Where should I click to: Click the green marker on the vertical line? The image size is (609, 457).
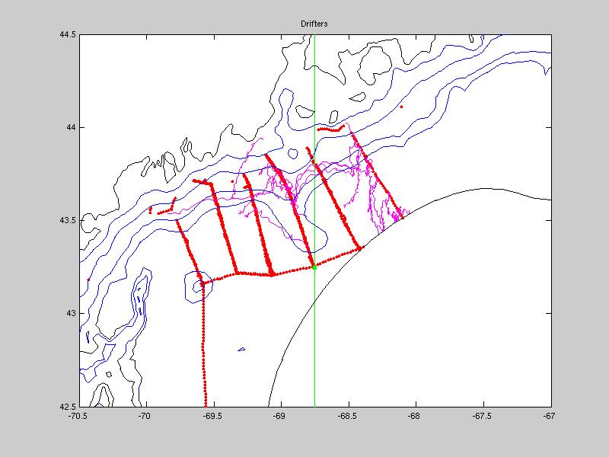(314, 267)
